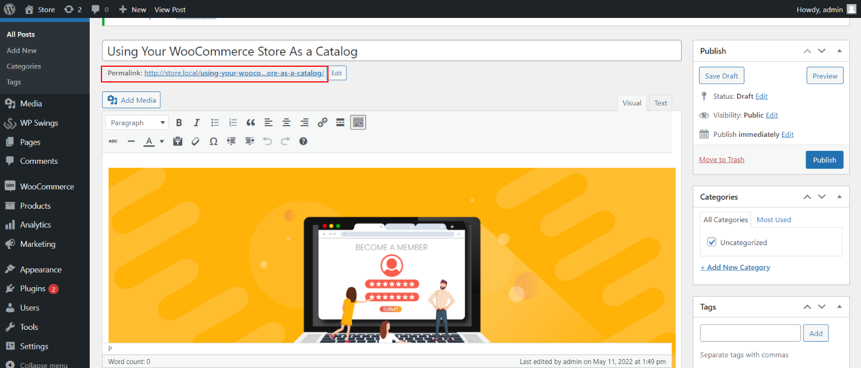
Task: Uncheck the Uncategorized category
Action: 712,242
